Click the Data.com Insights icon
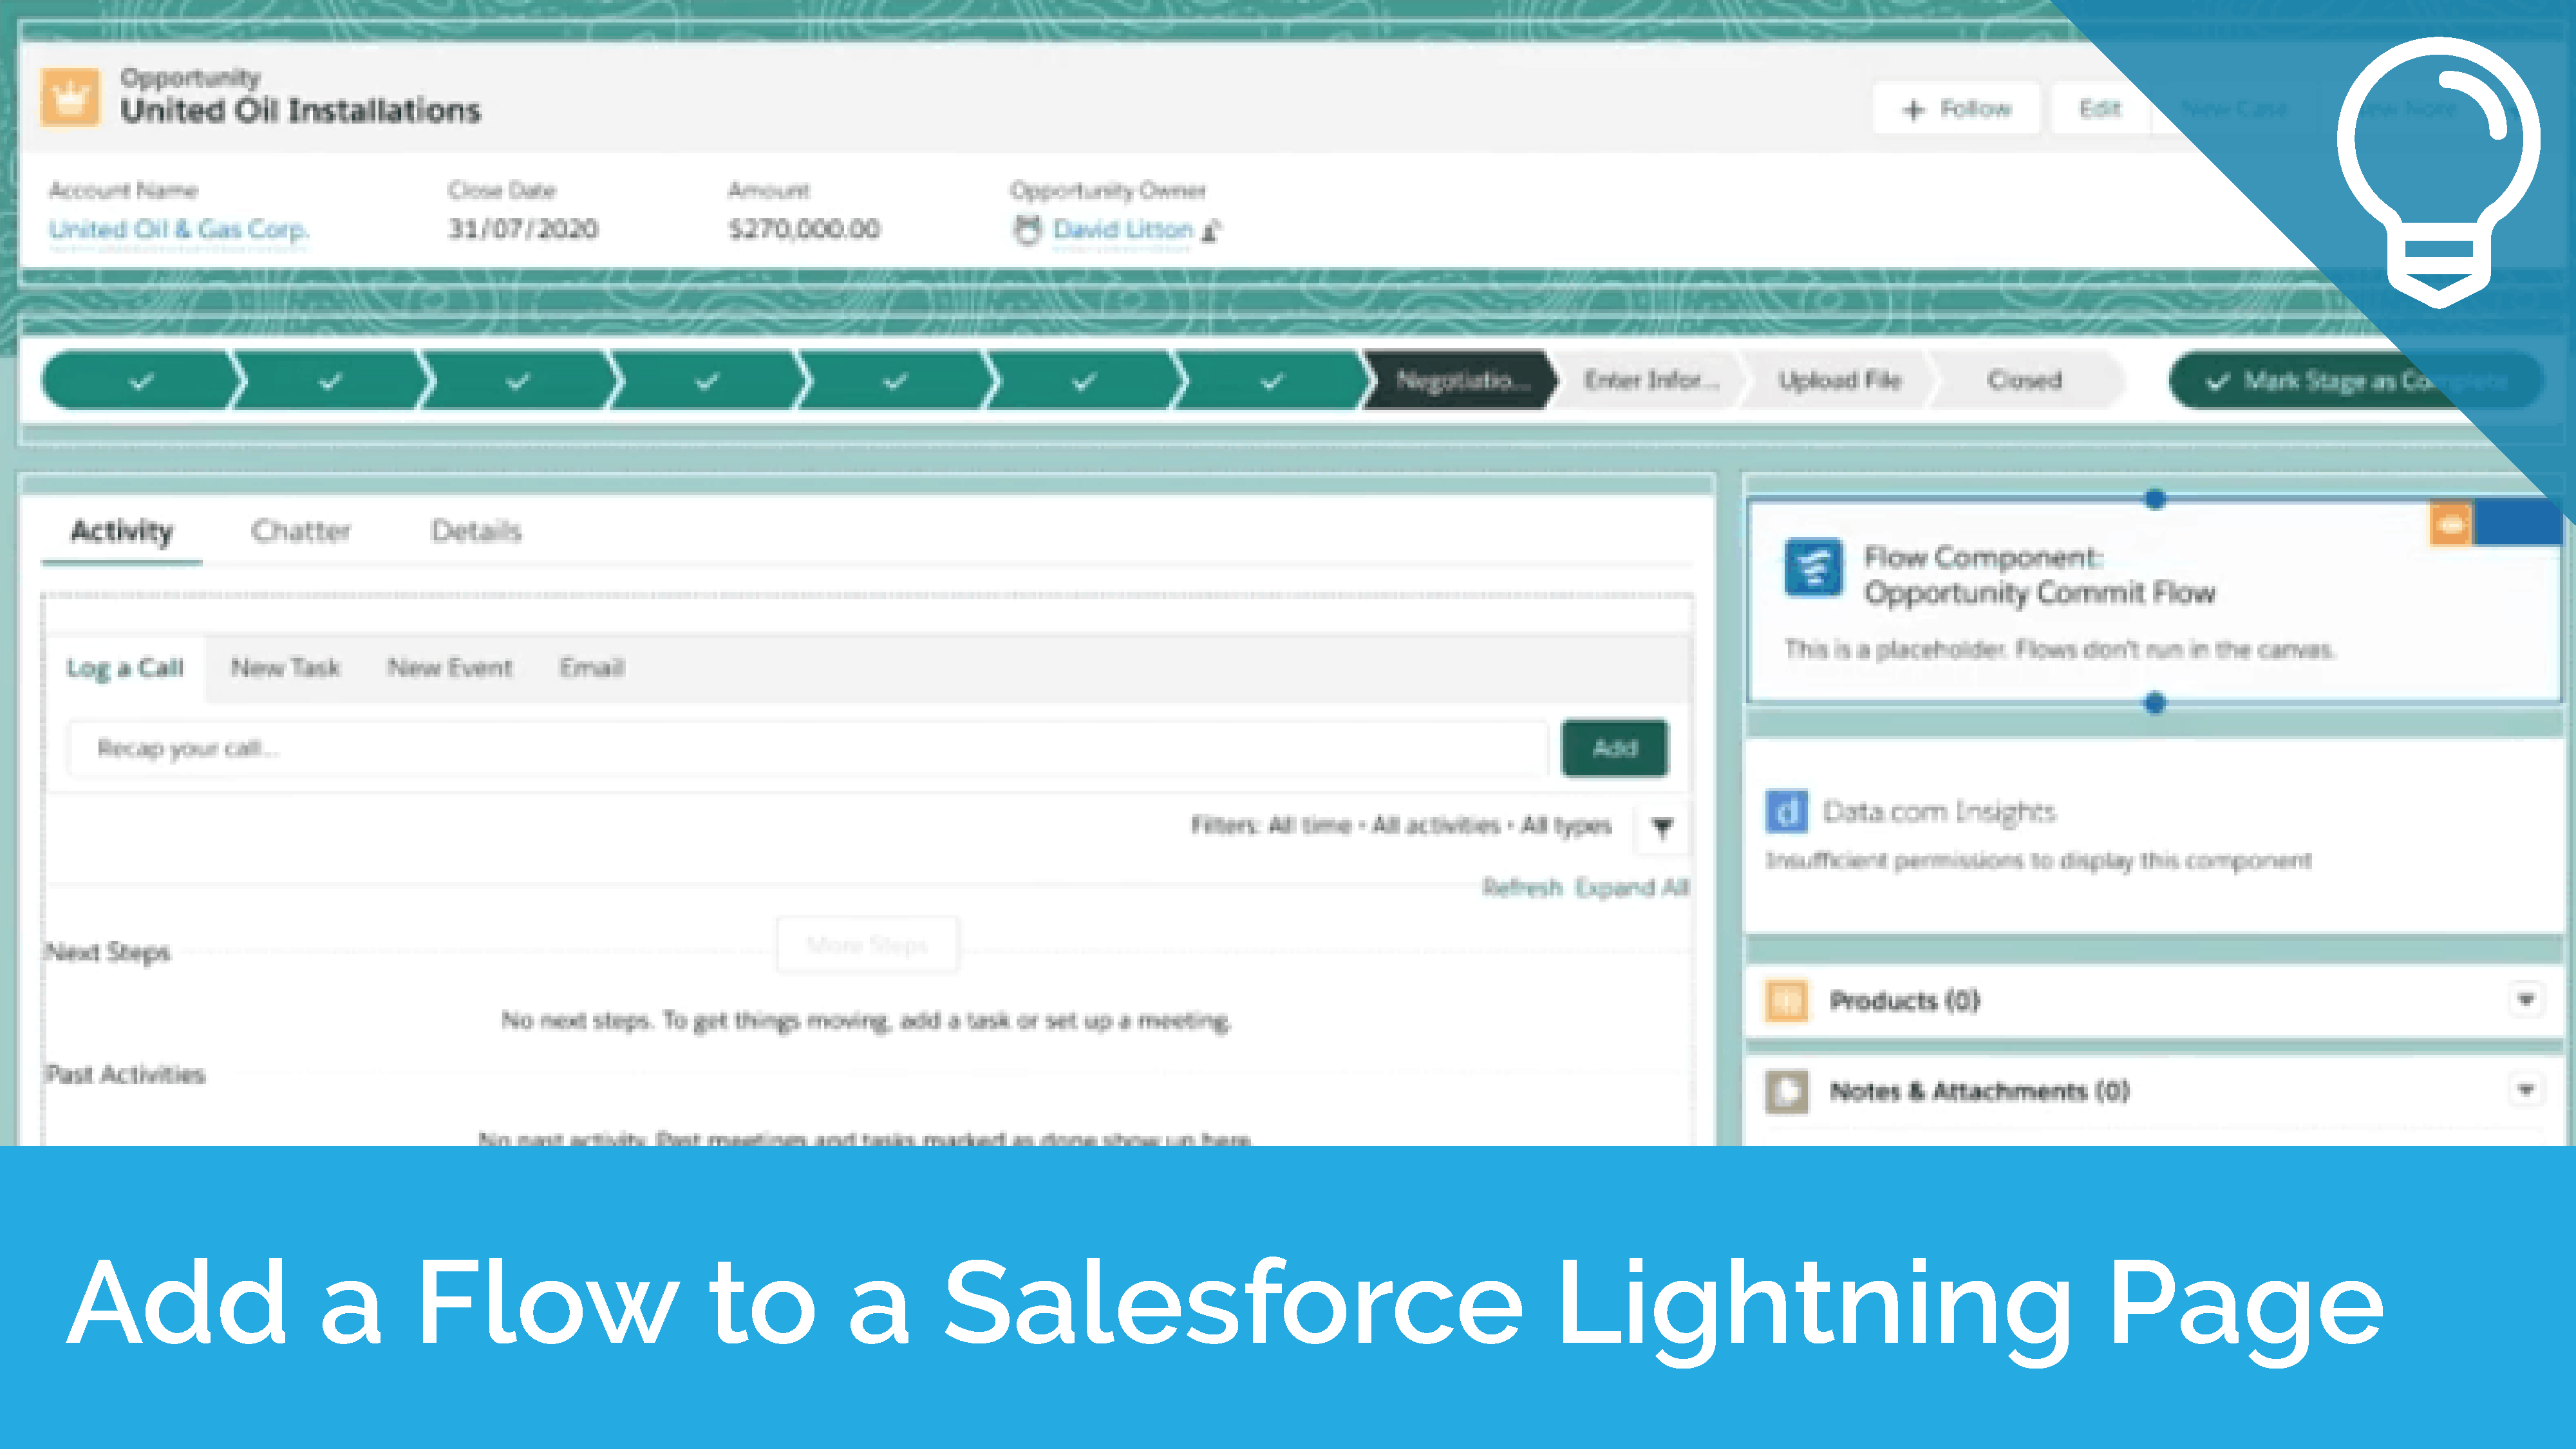 (x=1786, y=811)
